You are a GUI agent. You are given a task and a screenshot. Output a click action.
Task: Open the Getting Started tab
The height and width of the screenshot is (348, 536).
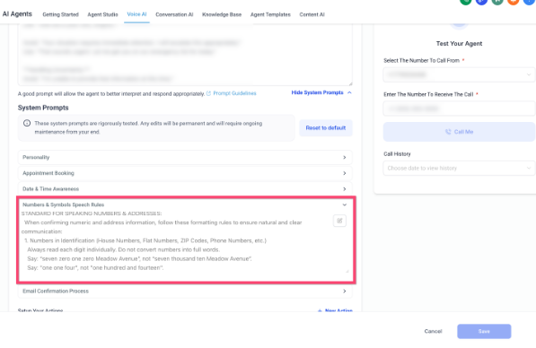point(60,14)
